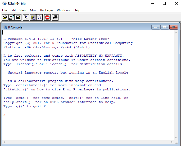
Task: Open the Packages menu
Action: tap(47, 10)
